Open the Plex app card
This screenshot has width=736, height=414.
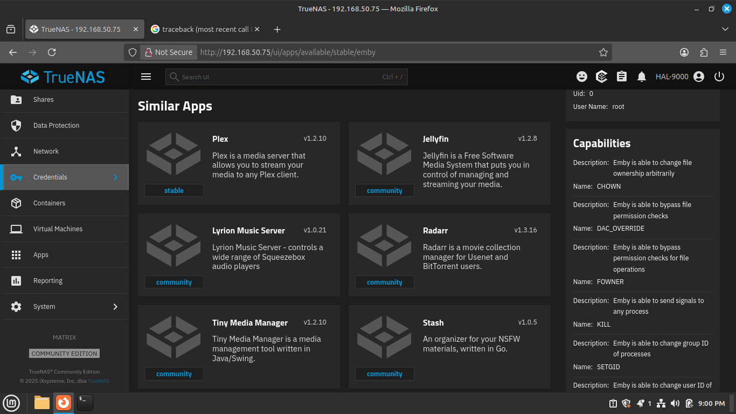239,163
